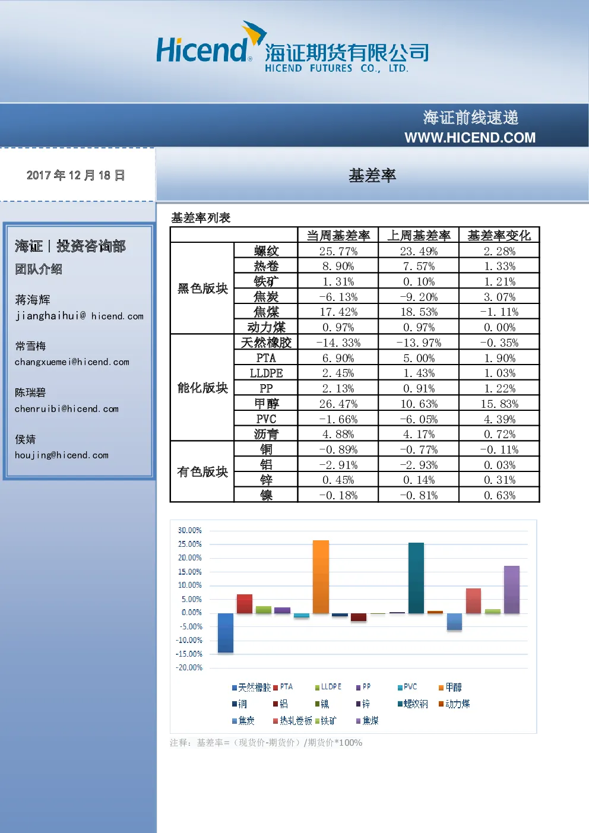
Task: Click the 海证 | 投资咨询部 sidebar heading
Action: point(70,246)
